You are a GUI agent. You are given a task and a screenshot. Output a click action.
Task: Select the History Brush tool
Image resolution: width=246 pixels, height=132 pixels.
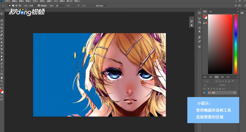click(x=1, y=46)
